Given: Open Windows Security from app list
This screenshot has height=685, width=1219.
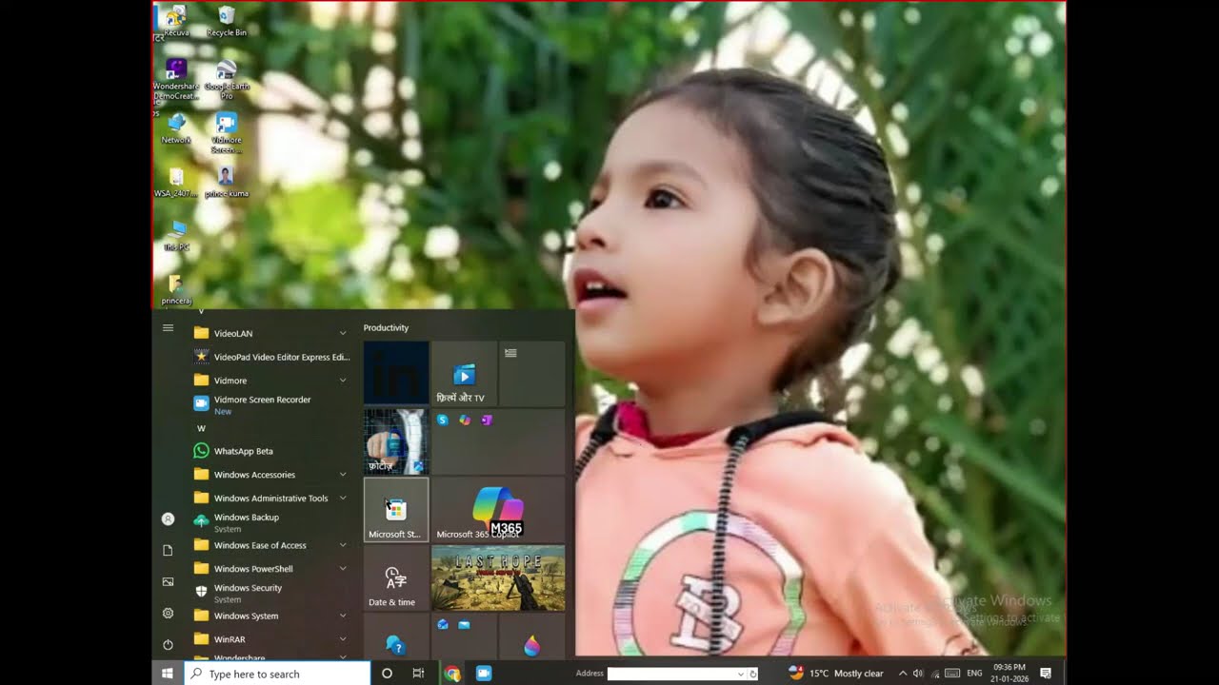Looking at the screenshot, I should [271, 593].
